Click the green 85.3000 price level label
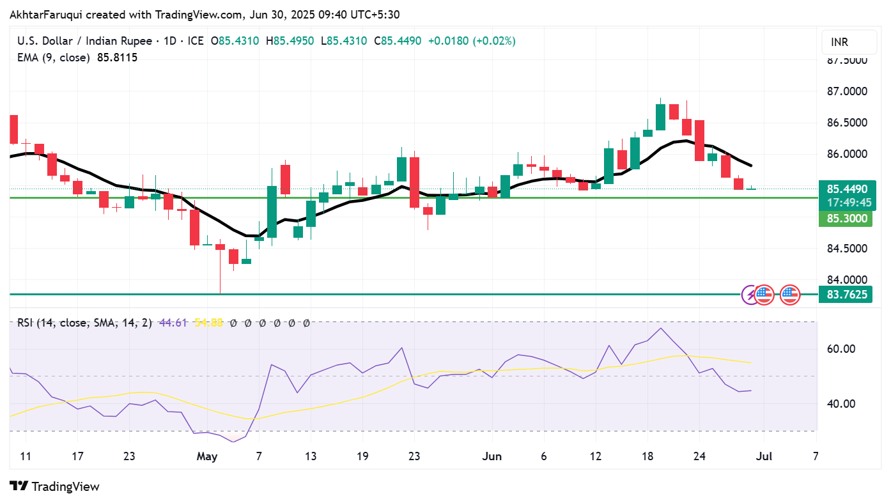This screenshot has width=891, height=503. pos(846,219)
